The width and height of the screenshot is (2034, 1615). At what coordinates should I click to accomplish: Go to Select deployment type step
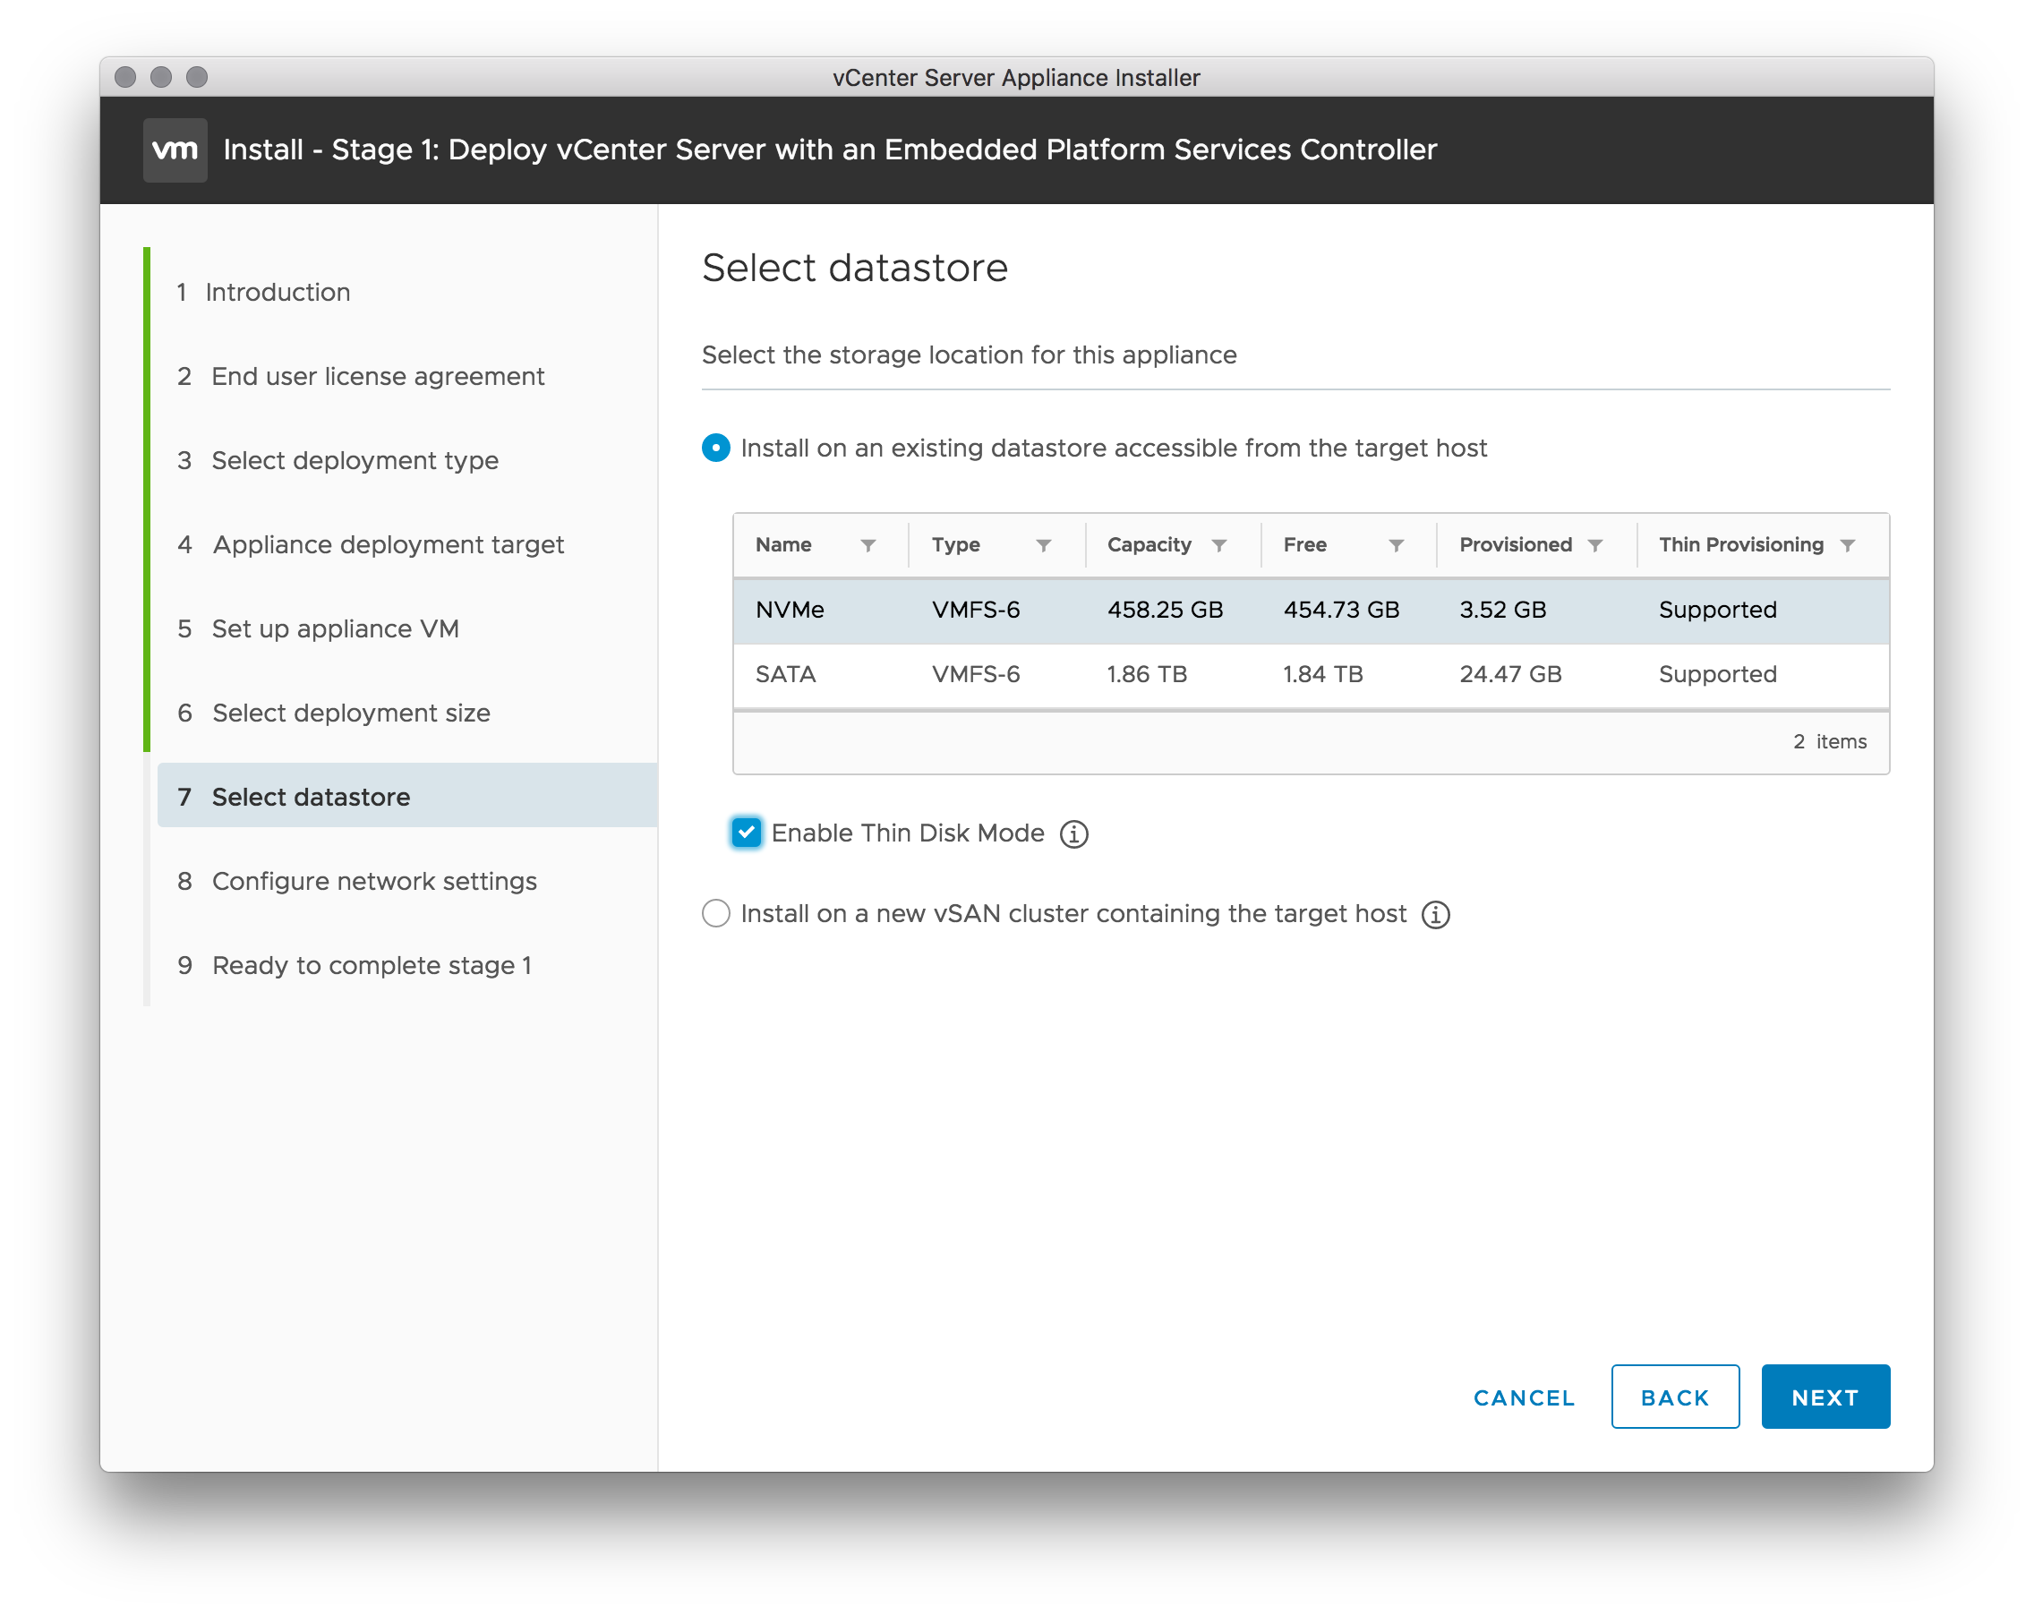point(338,460)
